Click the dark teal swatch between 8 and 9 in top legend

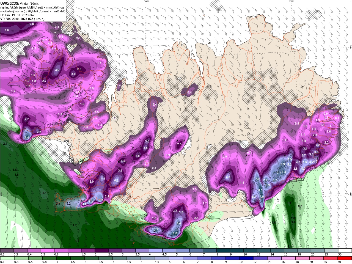pos(224,251)
